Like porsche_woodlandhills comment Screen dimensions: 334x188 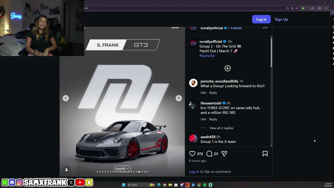pos(203,93)
